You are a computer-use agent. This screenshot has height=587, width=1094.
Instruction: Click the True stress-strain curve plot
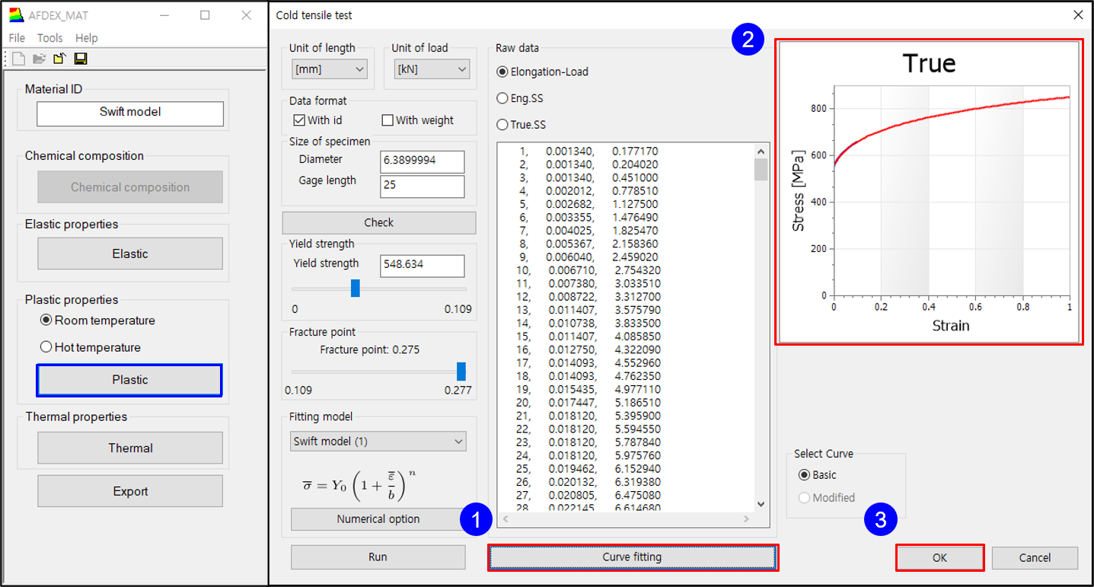(929, 193)
